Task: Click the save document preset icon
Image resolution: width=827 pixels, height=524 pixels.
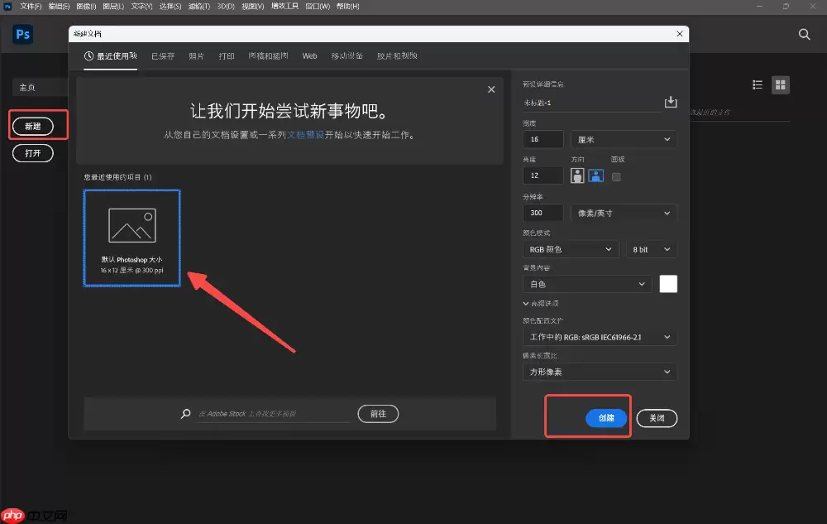Action: [x=671, y=102]
